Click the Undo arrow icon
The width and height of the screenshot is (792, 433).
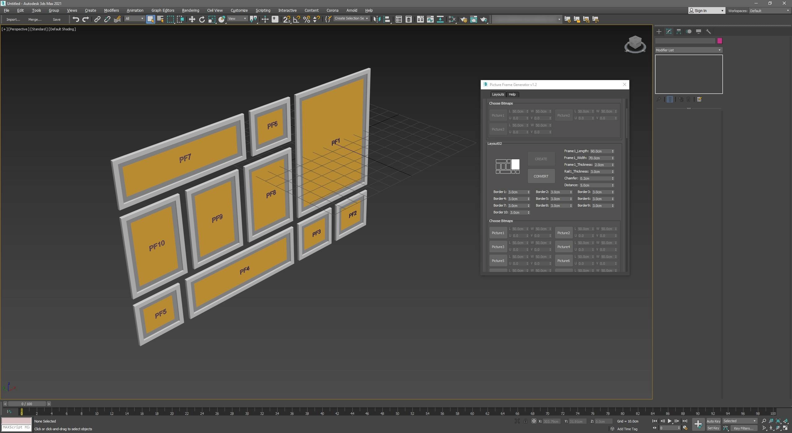pos(76,19)
